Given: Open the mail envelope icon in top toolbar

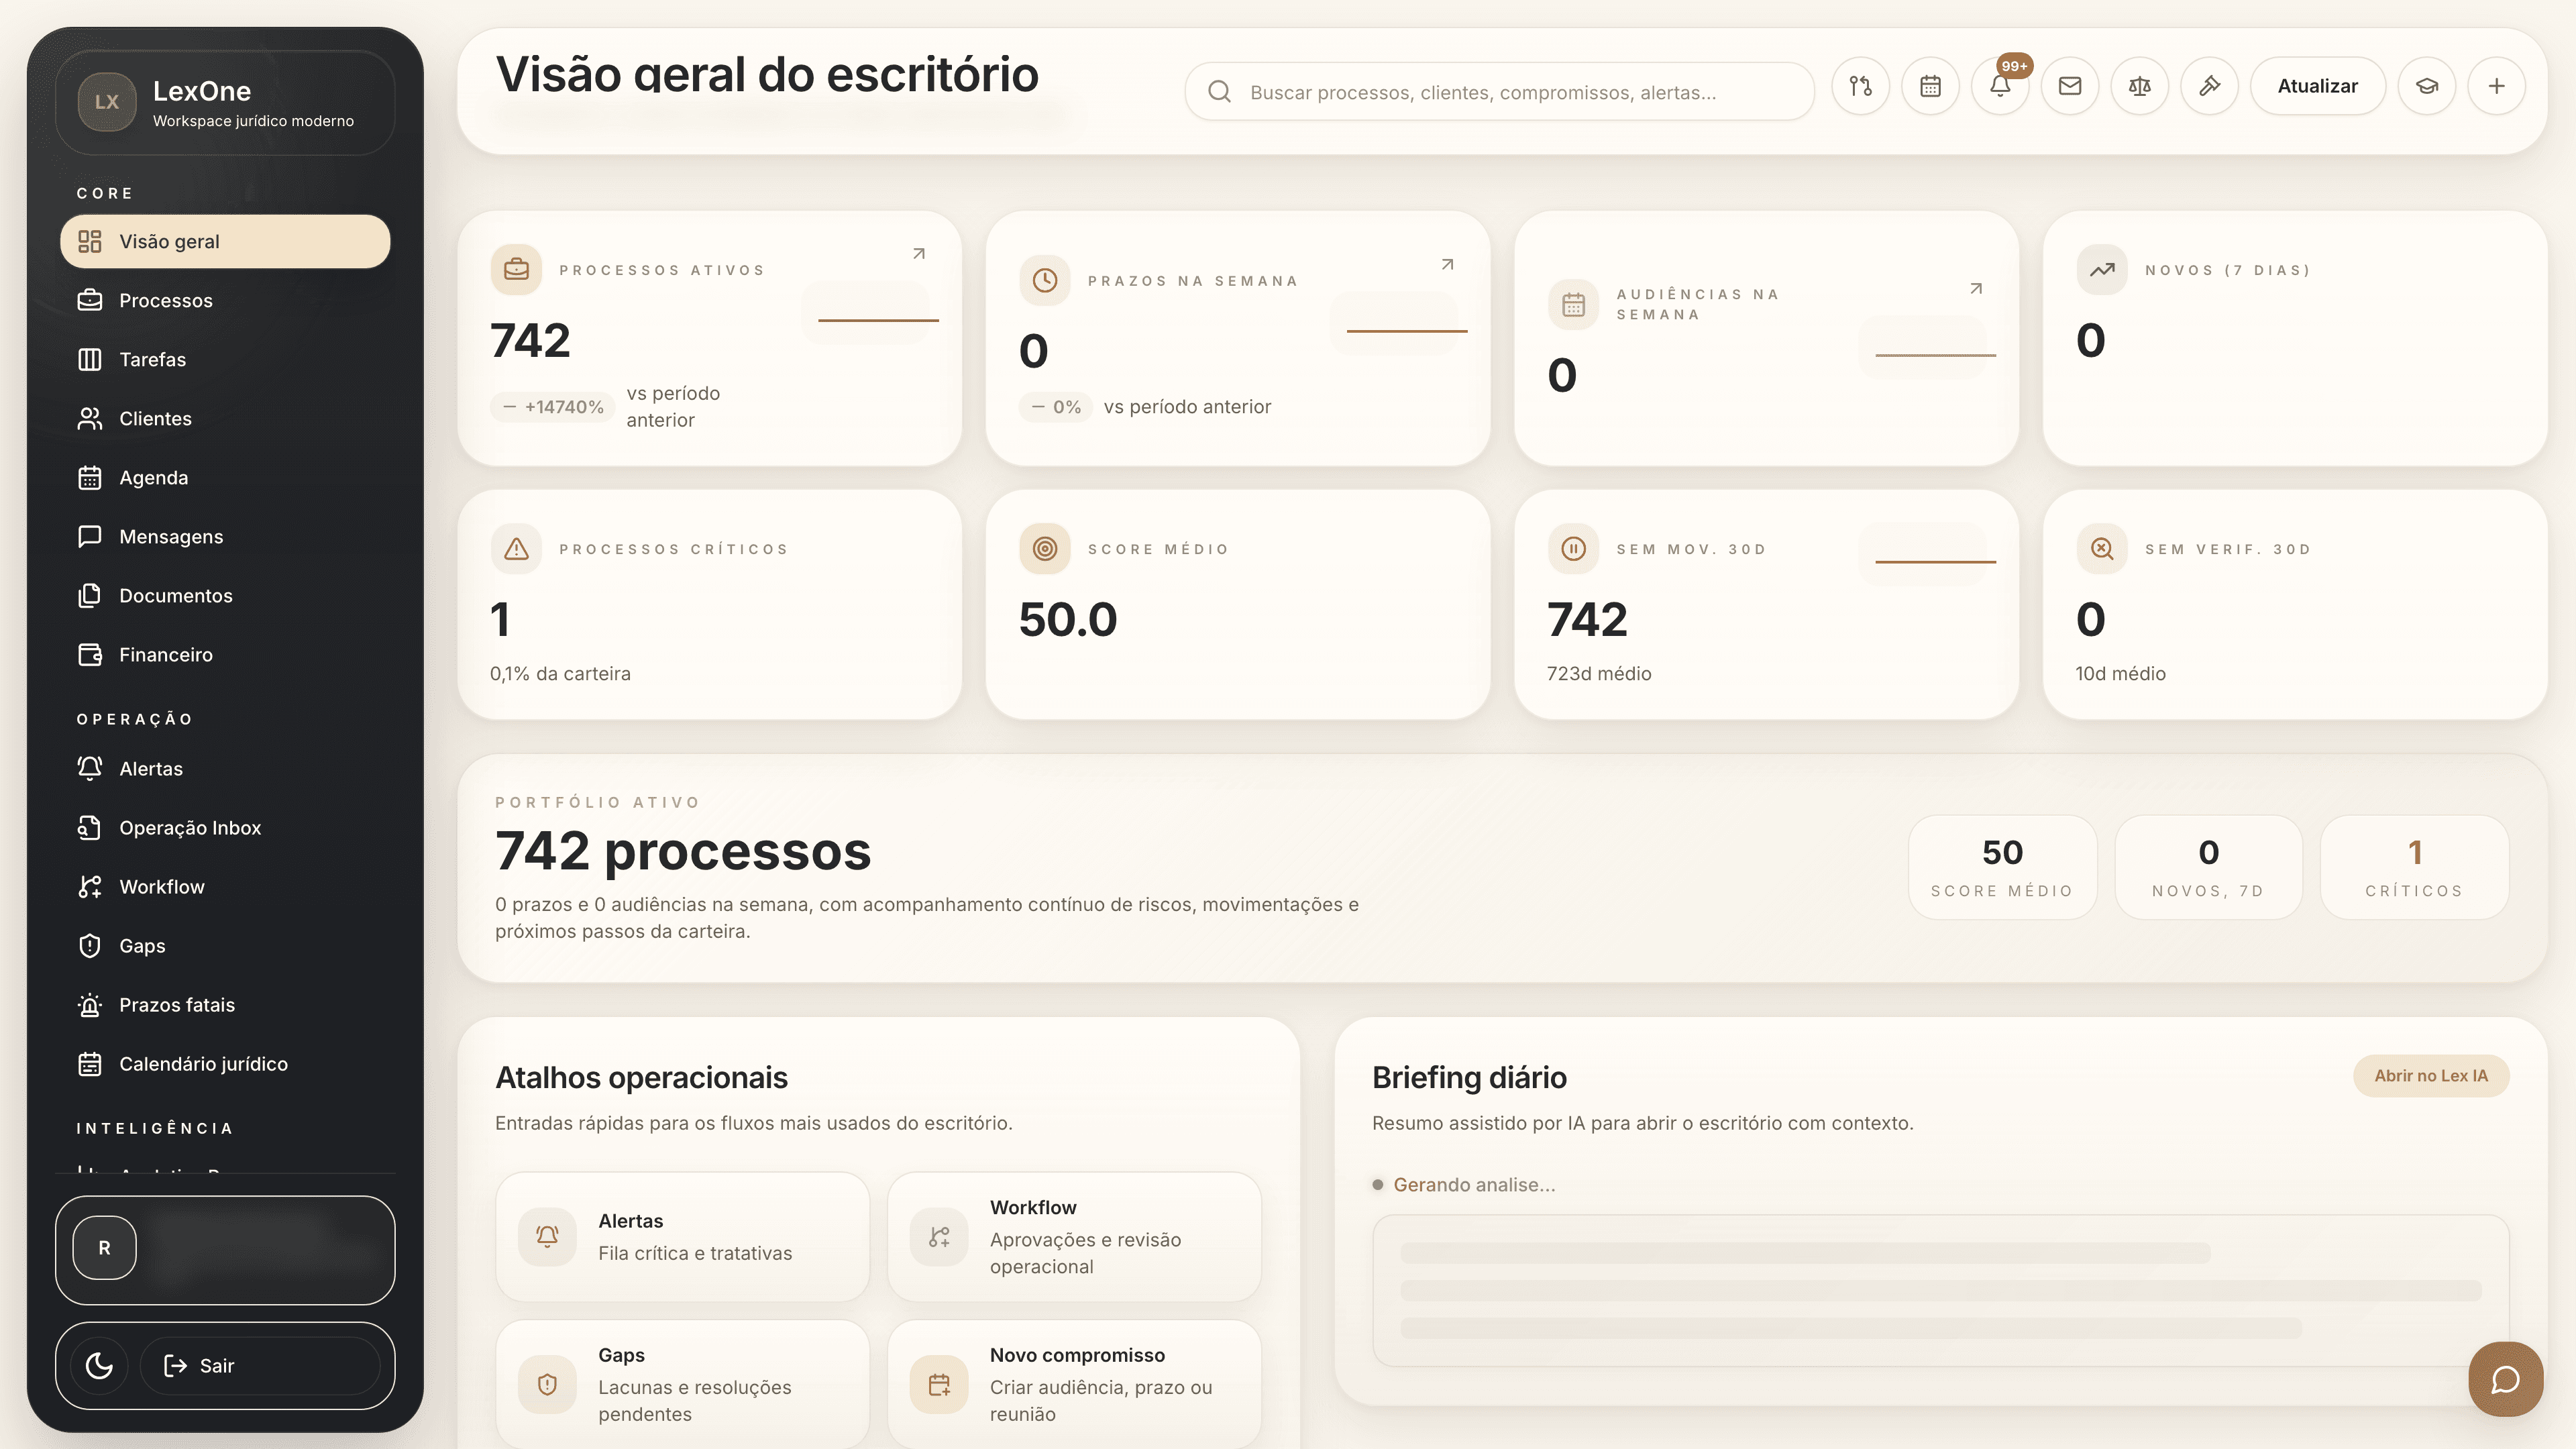Looking at the screenshot, I should pos(2070,86).
